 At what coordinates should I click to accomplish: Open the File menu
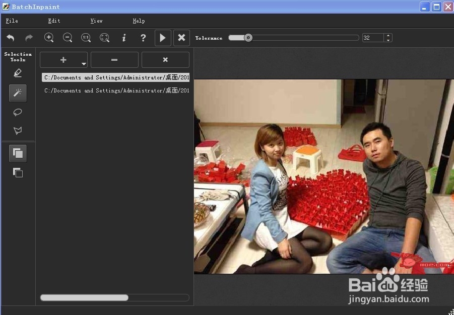12,21
